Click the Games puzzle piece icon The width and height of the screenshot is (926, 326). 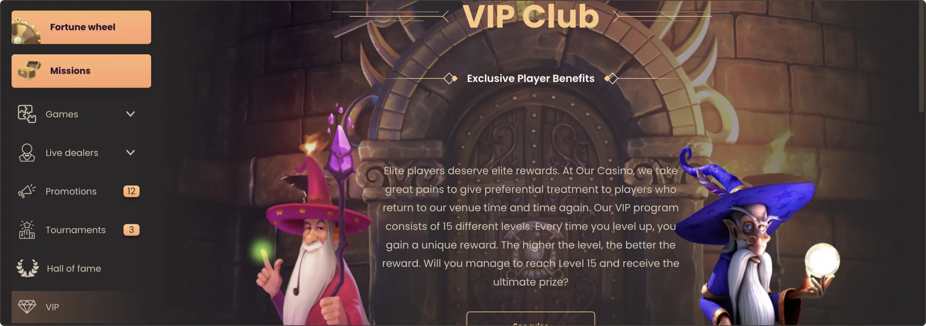click(27, 114)
